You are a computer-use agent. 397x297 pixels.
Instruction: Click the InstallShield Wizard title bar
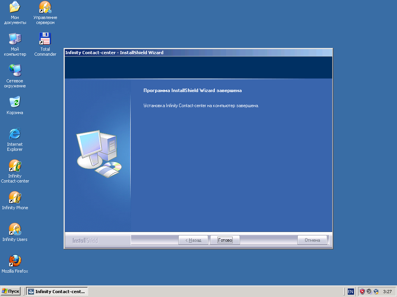click(x=198, y=53)
